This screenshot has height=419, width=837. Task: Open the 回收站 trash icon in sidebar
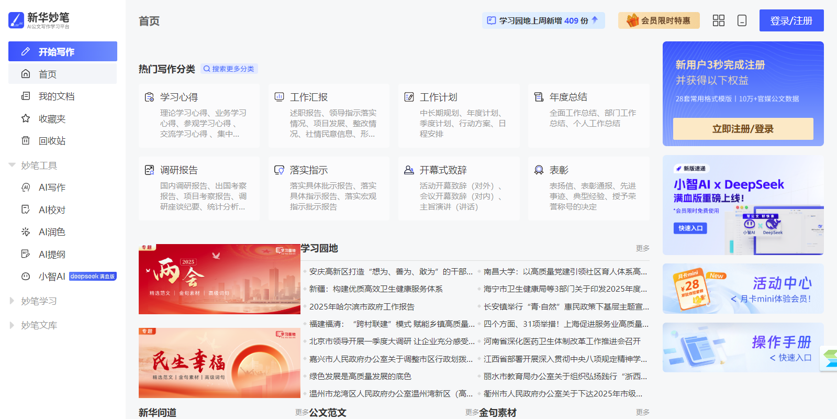(x=26, y=141)
